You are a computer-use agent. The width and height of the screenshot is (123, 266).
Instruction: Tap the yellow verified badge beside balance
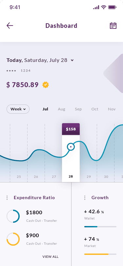(46, 85)
